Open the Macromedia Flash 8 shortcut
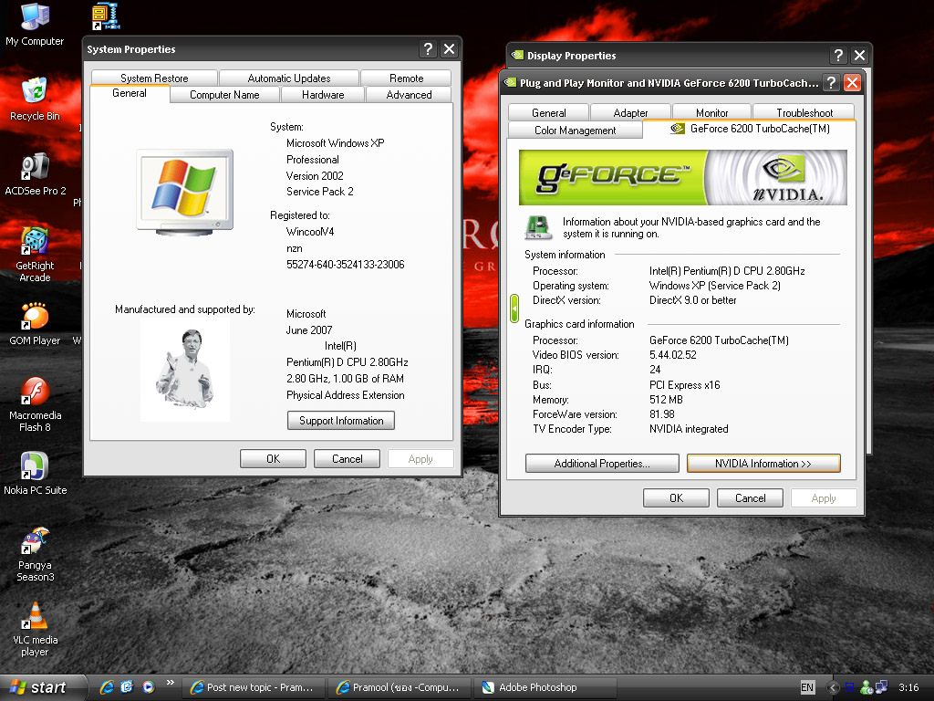 coord(35,392)
